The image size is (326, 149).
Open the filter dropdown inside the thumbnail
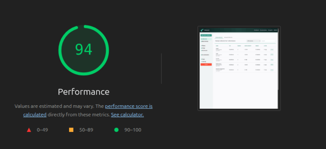click(x=253, y=41)
